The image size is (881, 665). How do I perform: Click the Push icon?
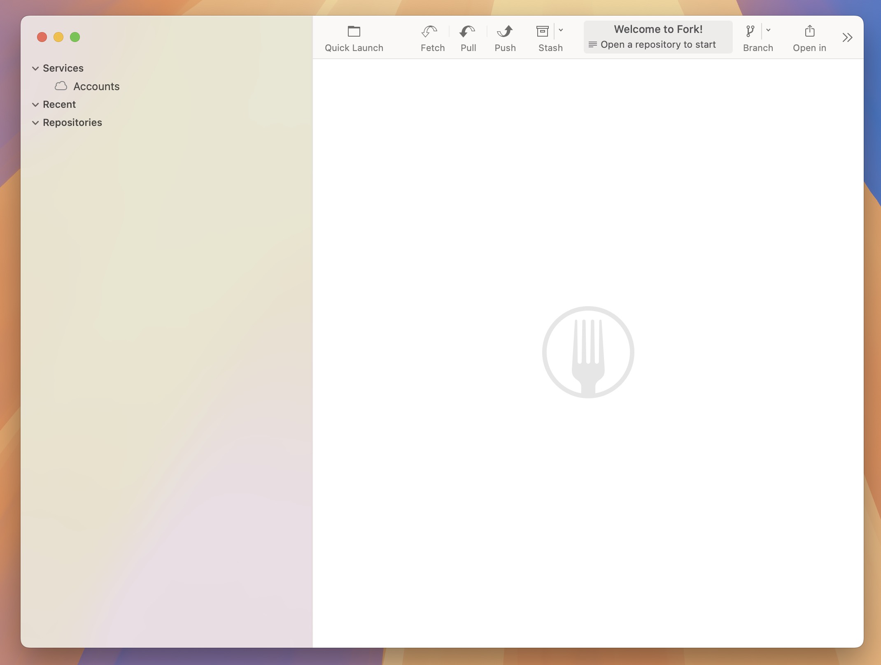coord(505,31)
